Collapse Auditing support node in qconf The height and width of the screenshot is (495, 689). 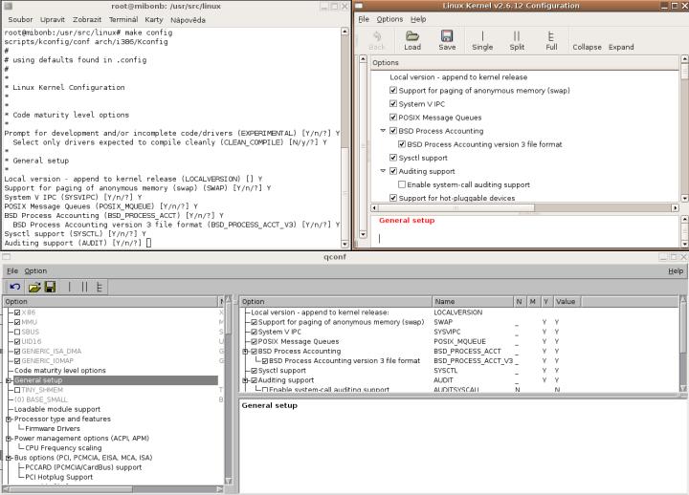[x=246, y=380]
